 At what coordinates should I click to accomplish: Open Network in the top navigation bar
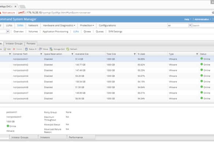[x=33, y=25]
